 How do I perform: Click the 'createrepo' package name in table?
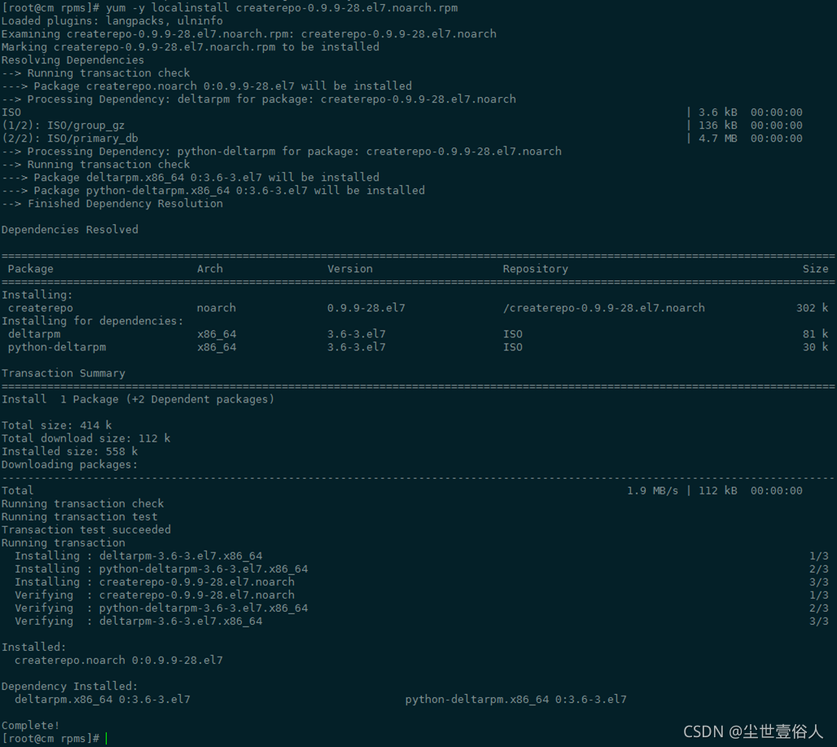coord(41,308)
